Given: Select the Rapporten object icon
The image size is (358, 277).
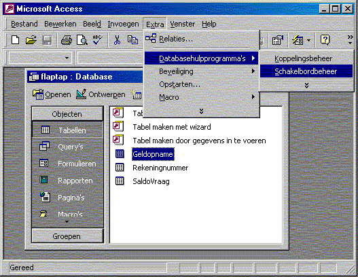Looking at the screenshot, I should (x=43, y=180).
